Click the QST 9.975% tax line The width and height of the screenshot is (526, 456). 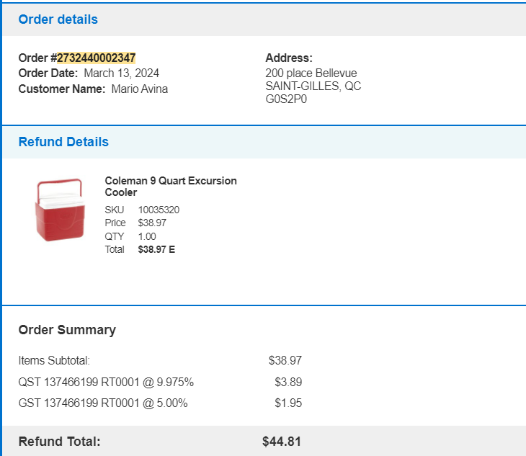tap(106, 382)
